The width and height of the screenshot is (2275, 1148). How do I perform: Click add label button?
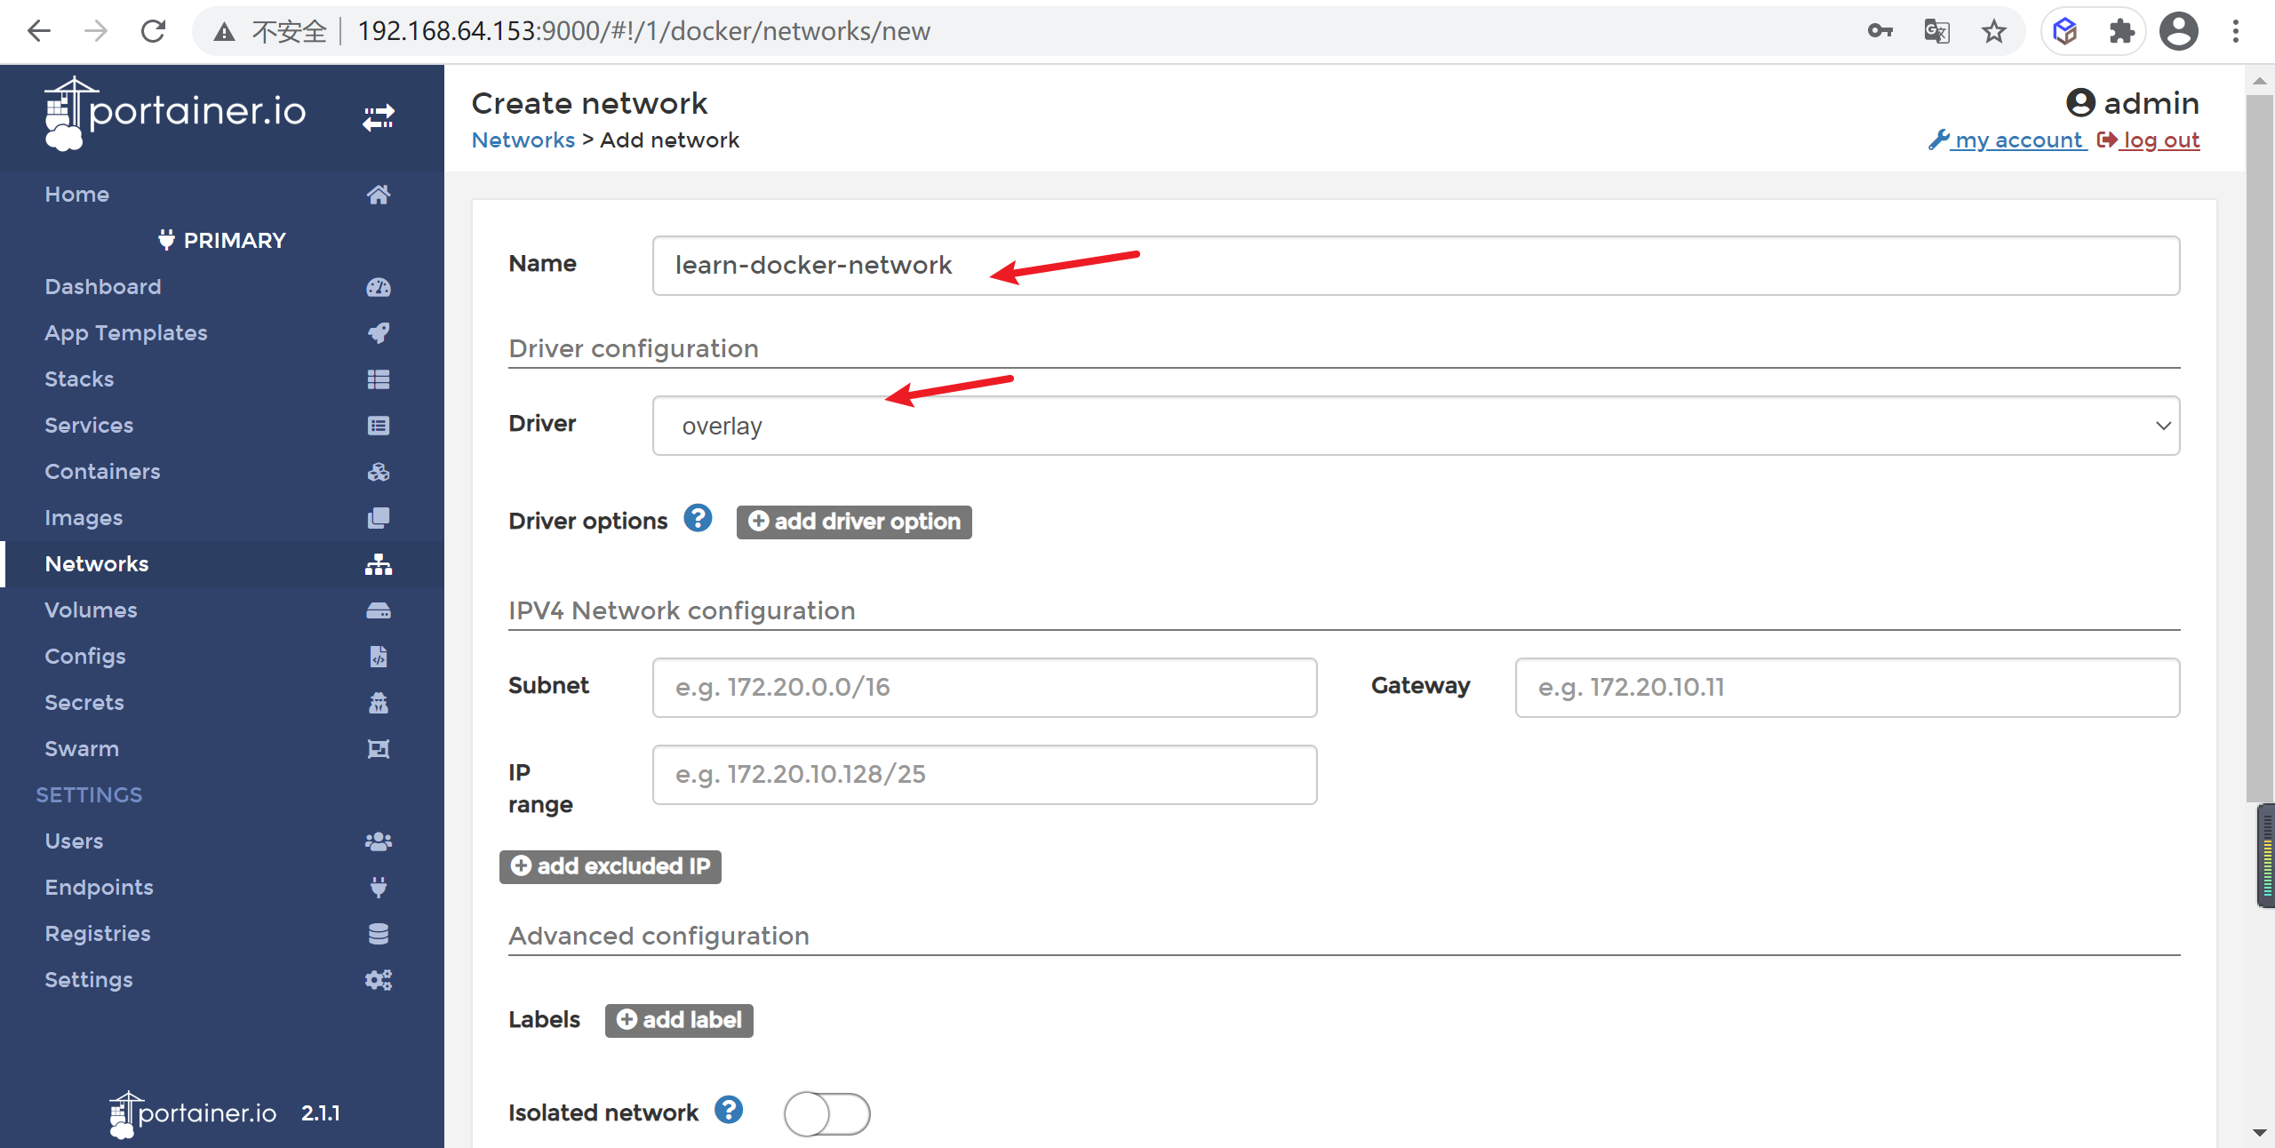(x=678, y=1019)
